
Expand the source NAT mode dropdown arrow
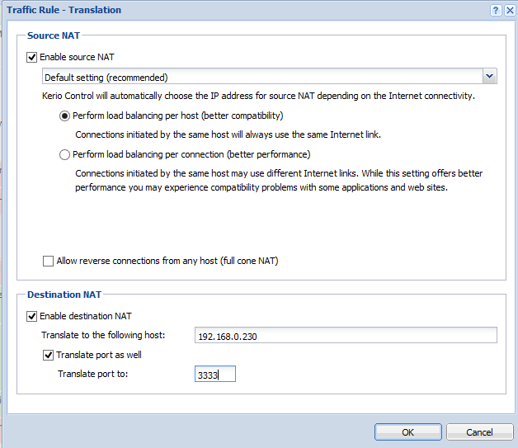point(490,77)
